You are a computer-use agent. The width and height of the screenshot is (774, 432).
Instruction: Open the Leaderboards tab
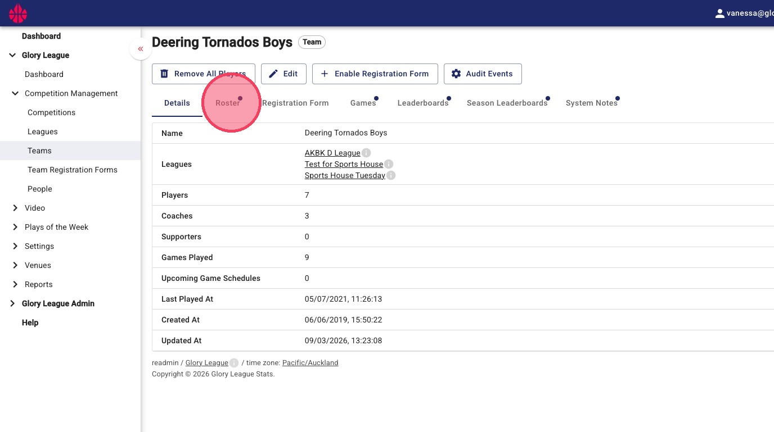tap(423, 103)
